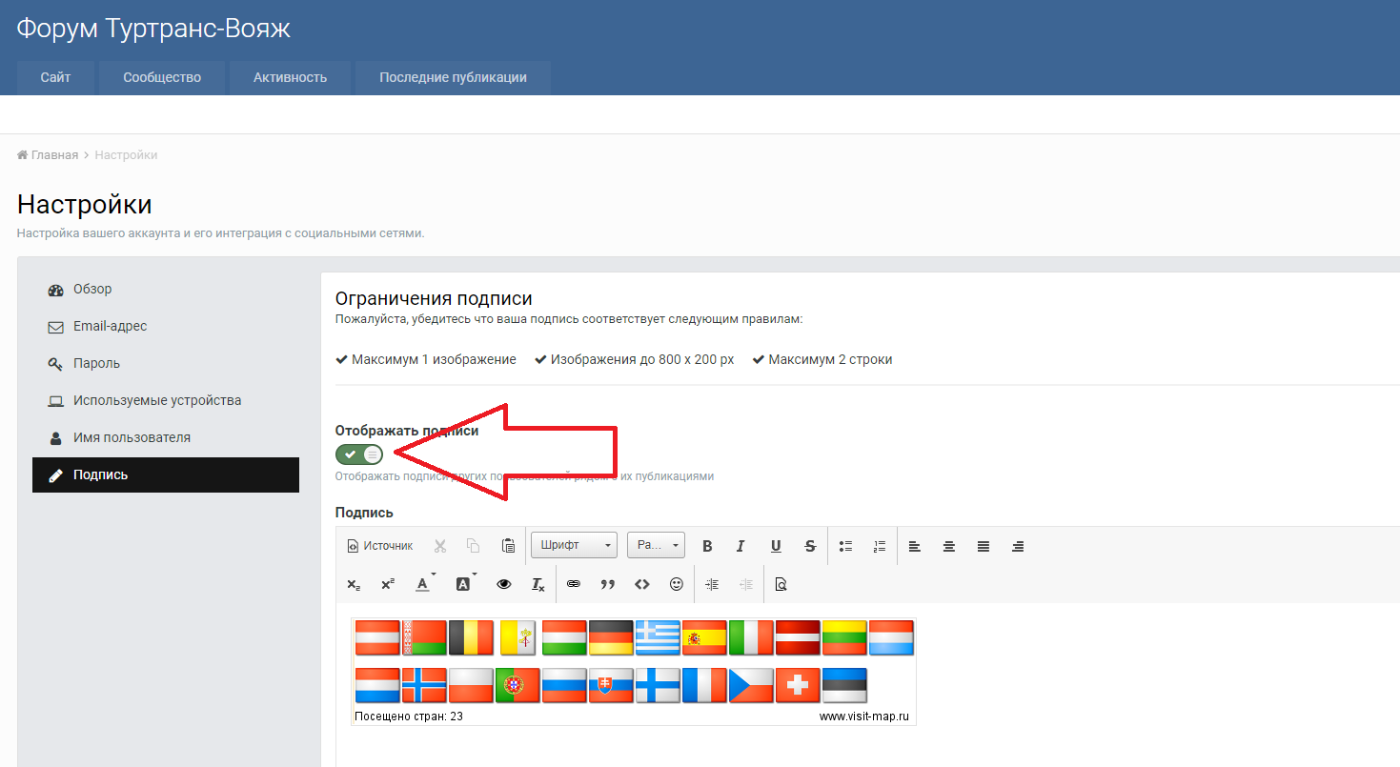This screenshot has height=767, width=1400.
Task: Go to the Активность tab
Action: 290,78
